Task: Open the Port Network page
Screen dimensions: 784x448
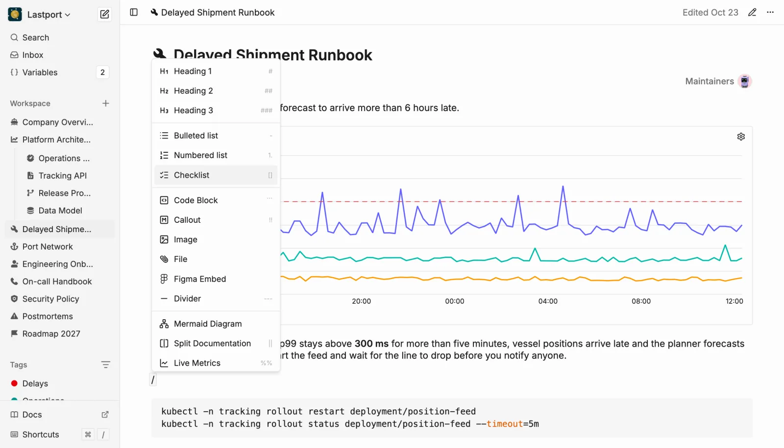Action: click(60, 247)
